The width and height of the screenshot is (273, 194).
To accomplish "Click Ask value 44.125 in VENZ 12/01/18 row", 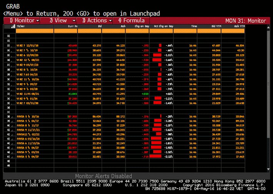I will coord(121,46).
